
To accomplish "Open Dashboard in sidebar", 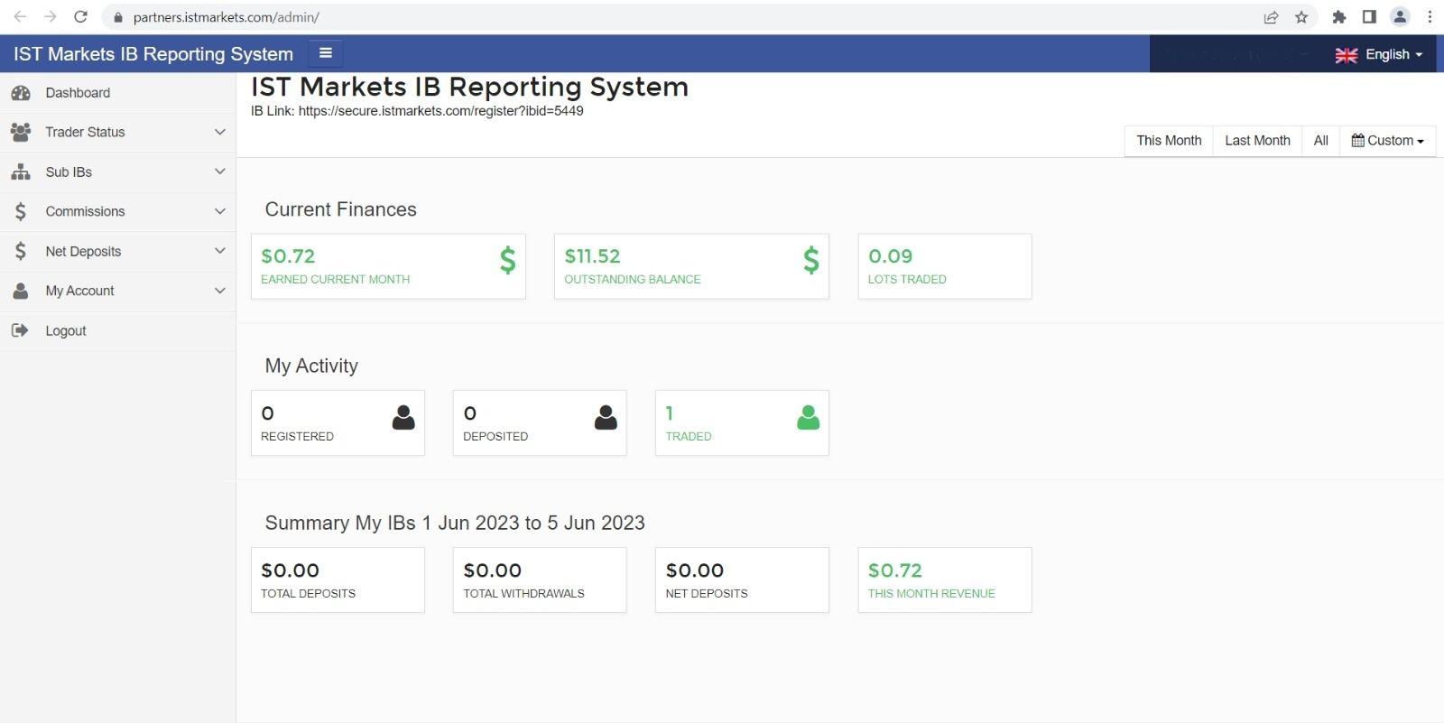I will click(x=117, y=93).
